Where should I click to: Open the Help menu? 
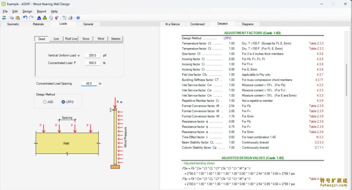[x=54, y=11]
